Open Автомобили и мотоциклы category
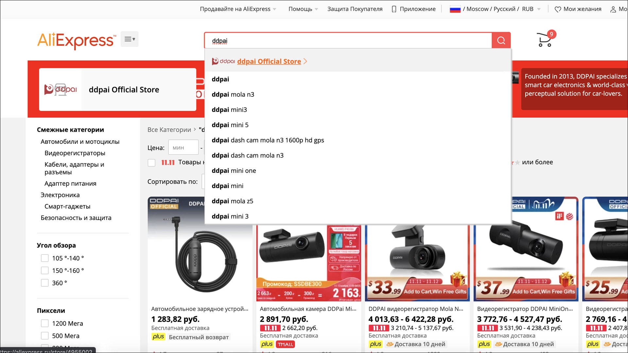This screenshot has width=628, height=353. point(80,142)
